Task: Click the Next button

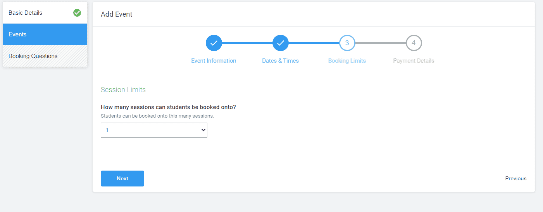Action: pyautogui.click(x=122, y=178)
